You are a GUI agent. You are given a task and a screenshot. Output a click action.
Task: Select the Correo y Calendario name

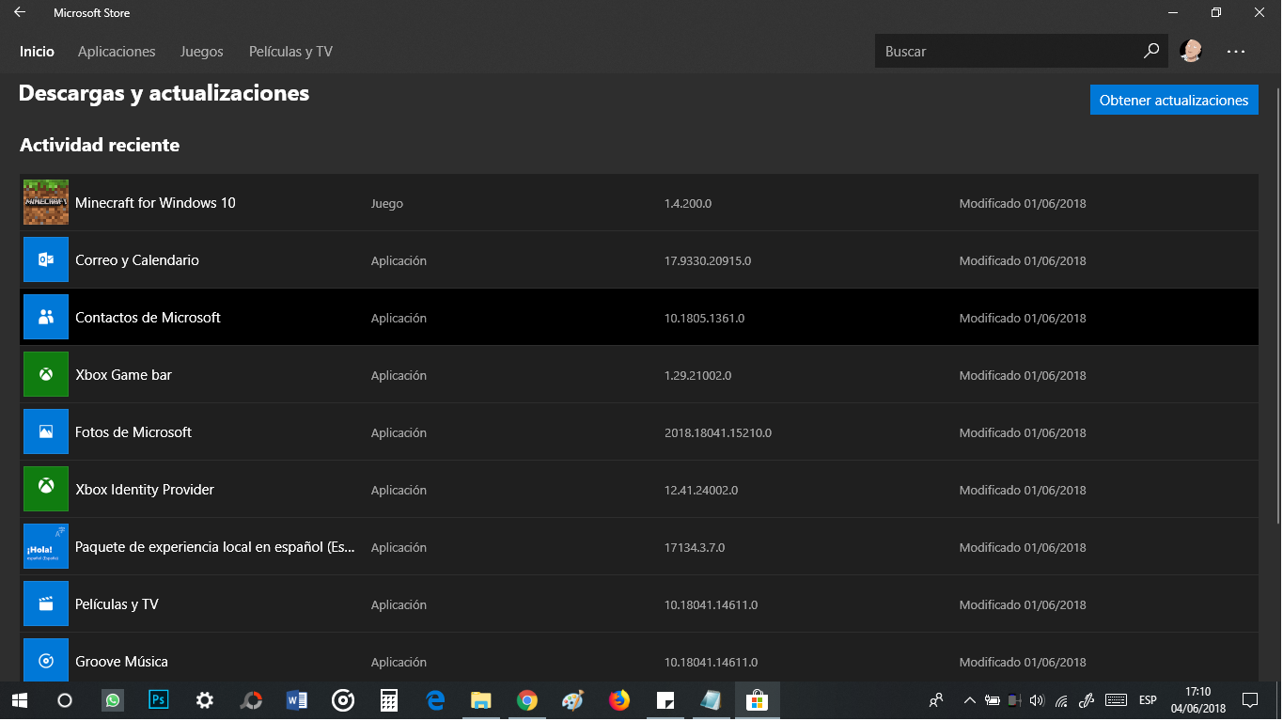(137, 260)
